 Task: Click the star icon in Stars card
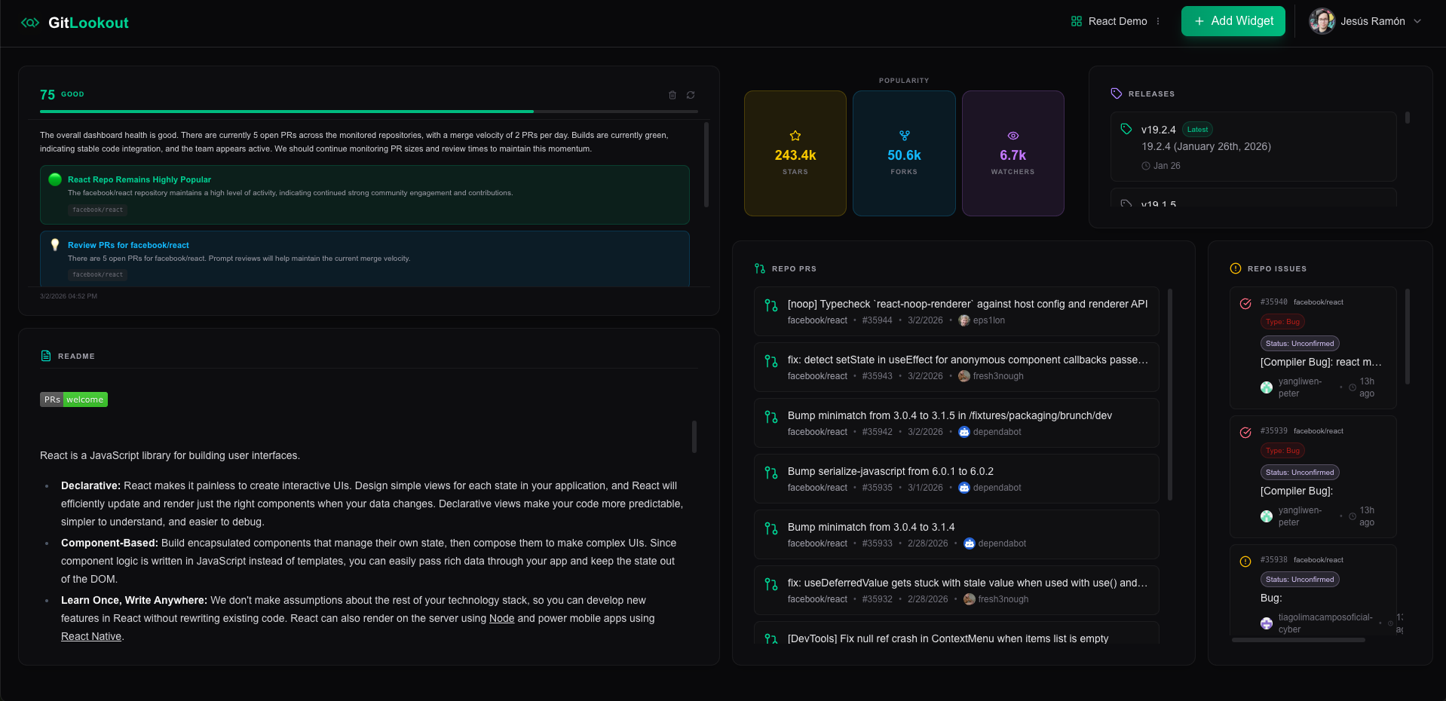[x=795, y=136]
